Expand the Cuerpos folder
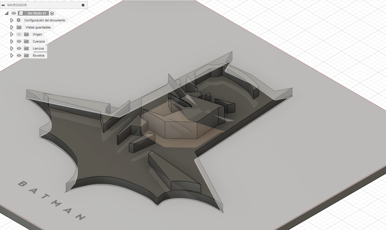This screenshot has height=230, width=386. coord(12,41)
